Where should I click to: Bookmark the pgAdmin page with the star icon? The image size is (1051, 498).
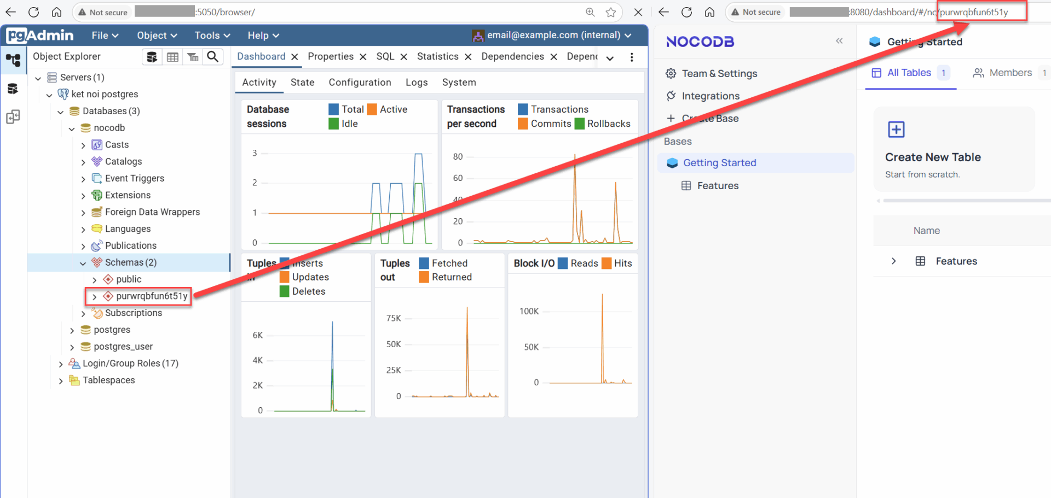611,12
